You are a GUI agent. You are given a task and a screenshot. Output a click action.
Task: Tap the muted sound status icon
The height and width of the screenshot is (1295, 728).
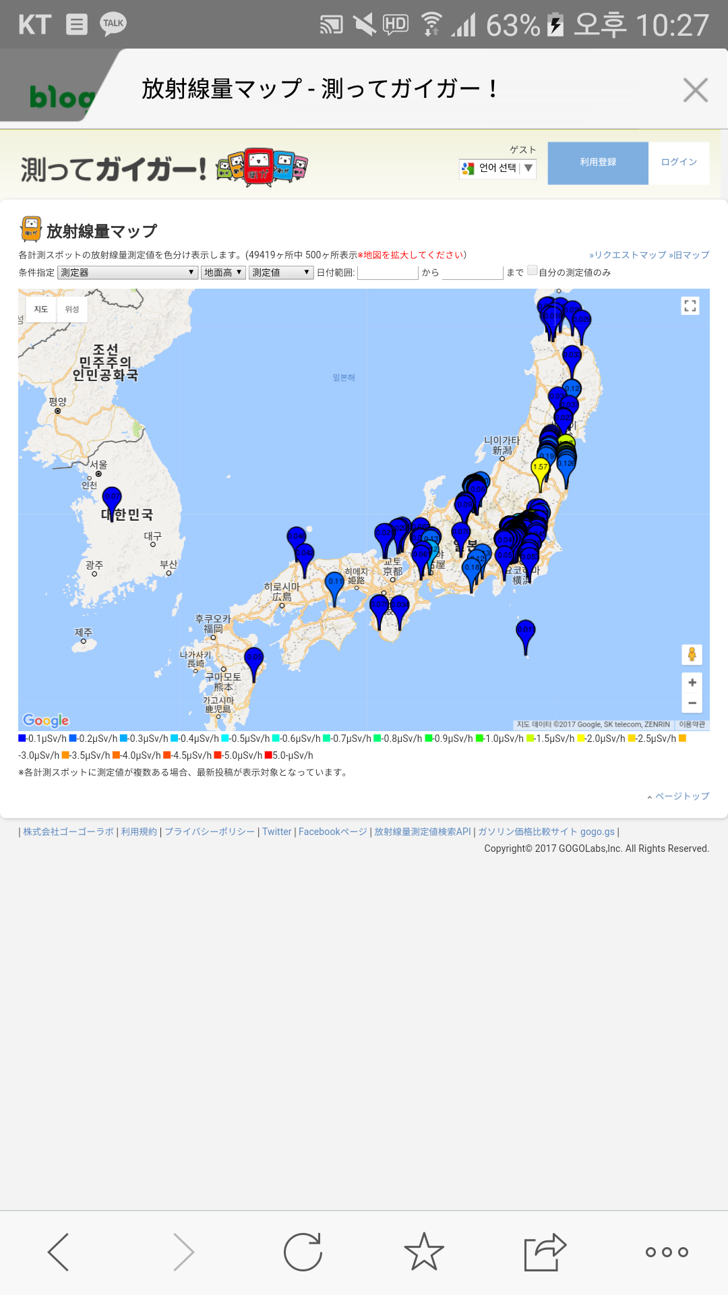pyautogui.click(x=365, y=25)
